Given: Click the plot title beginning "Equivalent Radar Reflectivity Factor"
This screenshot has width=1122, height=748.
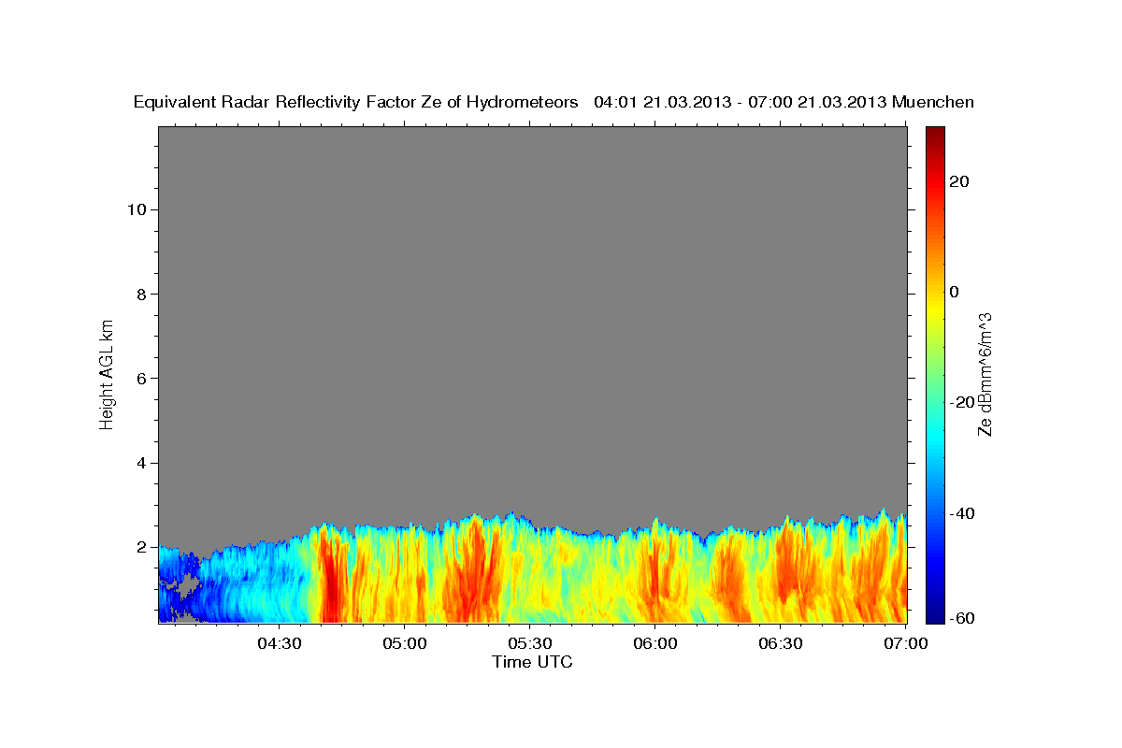Looking at the screenshot, I should (554, 102).
